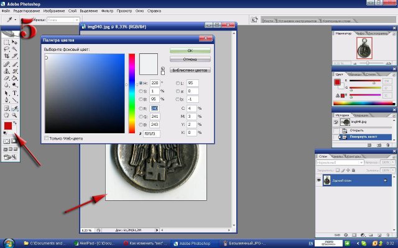The width and height of the screenshot is (398, 248).
Task: Open the History panel options menu
Action: coord(394,115)
